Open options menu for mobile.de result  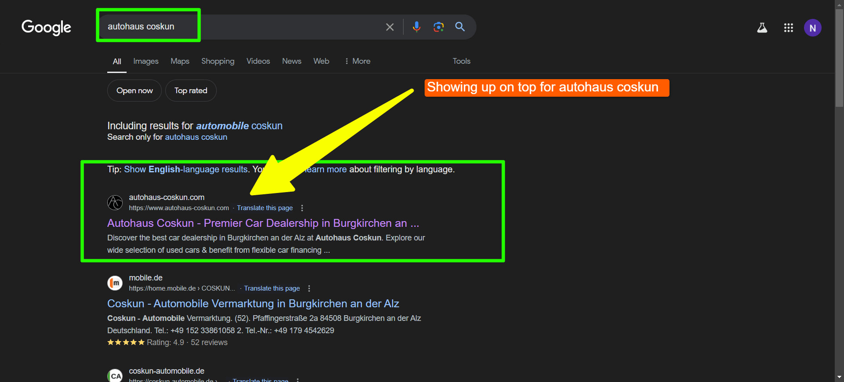pos(309,288)
